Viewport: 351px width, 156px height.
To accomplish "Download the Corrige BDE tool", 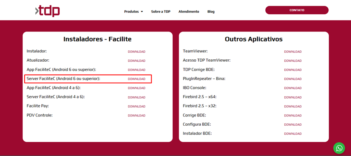I will (293, 116).
